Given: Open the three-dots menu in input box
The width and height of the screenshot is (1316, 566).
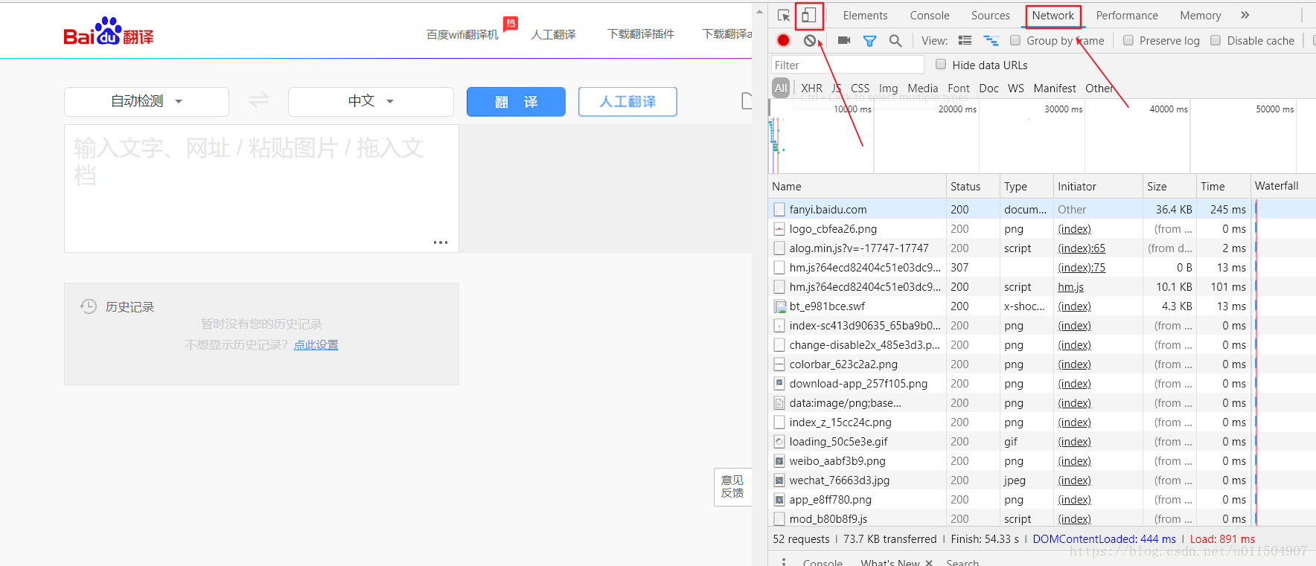Looking at the screenshot, I should [x=441, y=242].
